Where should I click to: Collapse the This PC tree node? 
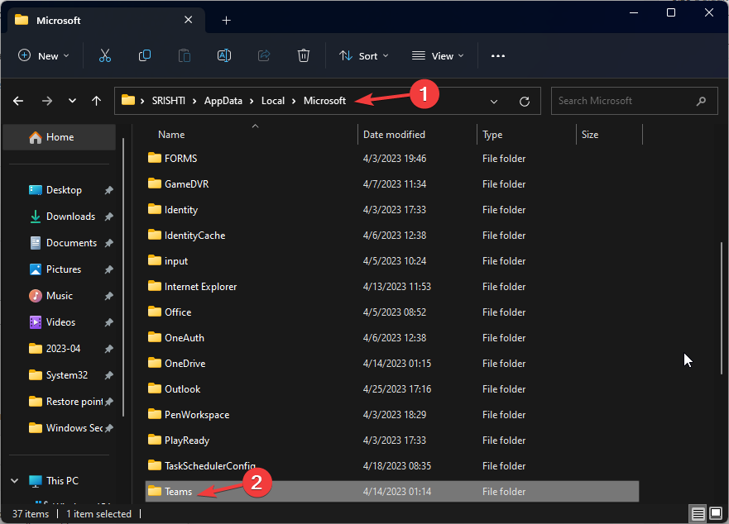click(x=16, y=481)
